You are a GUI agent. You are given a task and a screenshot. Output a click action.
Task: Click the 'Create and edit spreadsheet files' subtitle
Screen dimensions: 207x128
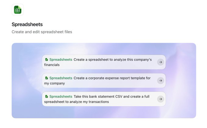42,32
